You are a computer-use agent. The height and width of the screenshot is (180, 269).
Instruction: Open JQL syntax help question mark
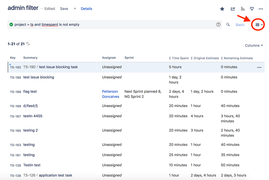[x=218, y=24]
